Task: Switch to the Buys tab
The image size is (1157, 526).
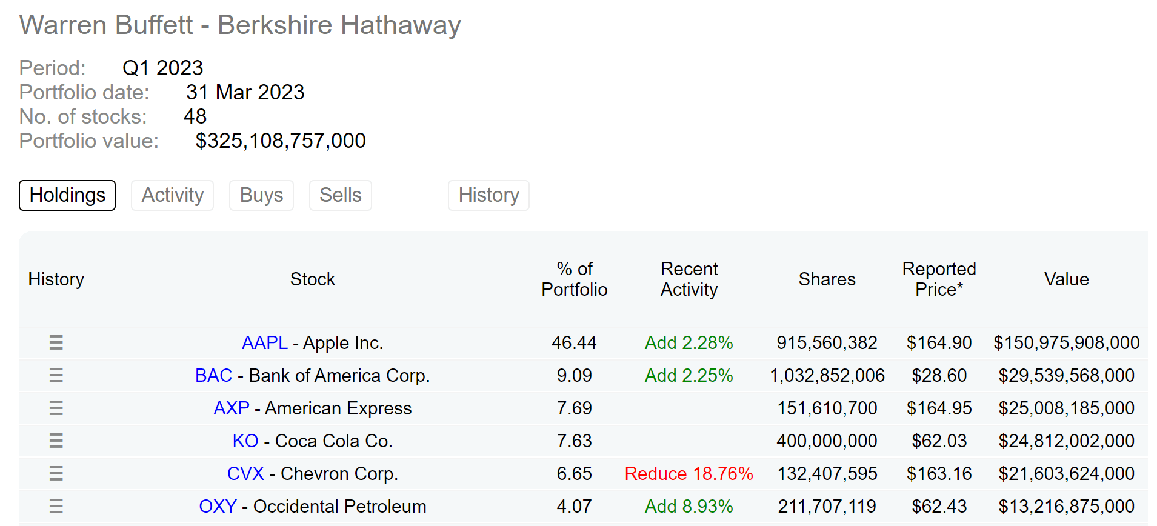Action: (x=261, y=195)
